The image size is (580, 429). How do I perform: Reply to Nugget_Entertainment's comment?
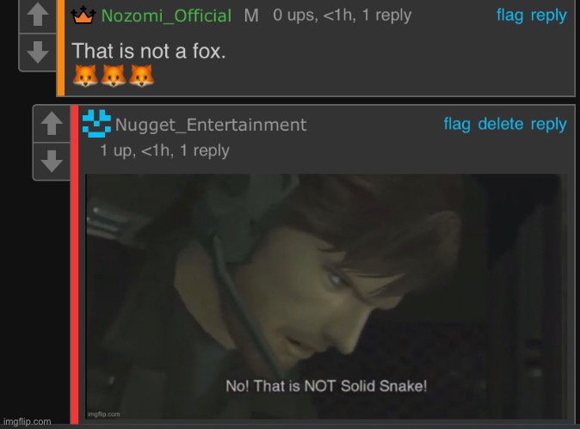tap(548, 124)
